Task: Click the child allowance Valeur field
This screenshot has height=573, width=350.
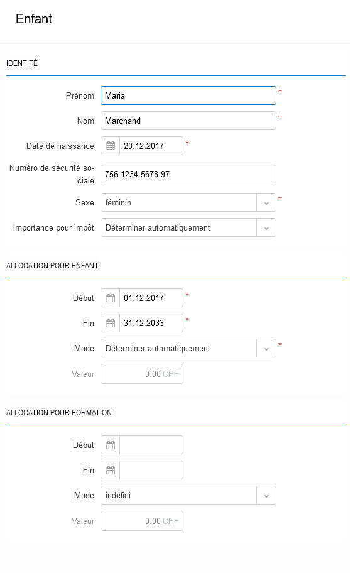Action: (x=142, y=374)
